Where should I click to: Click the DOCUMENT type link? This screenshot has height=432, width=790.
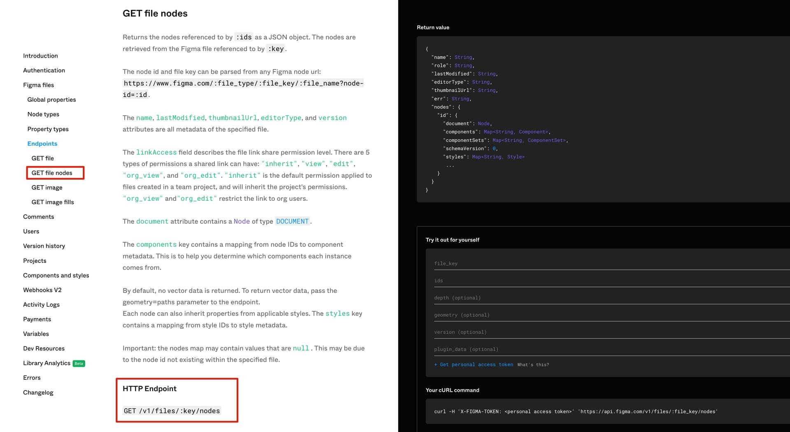292,221
